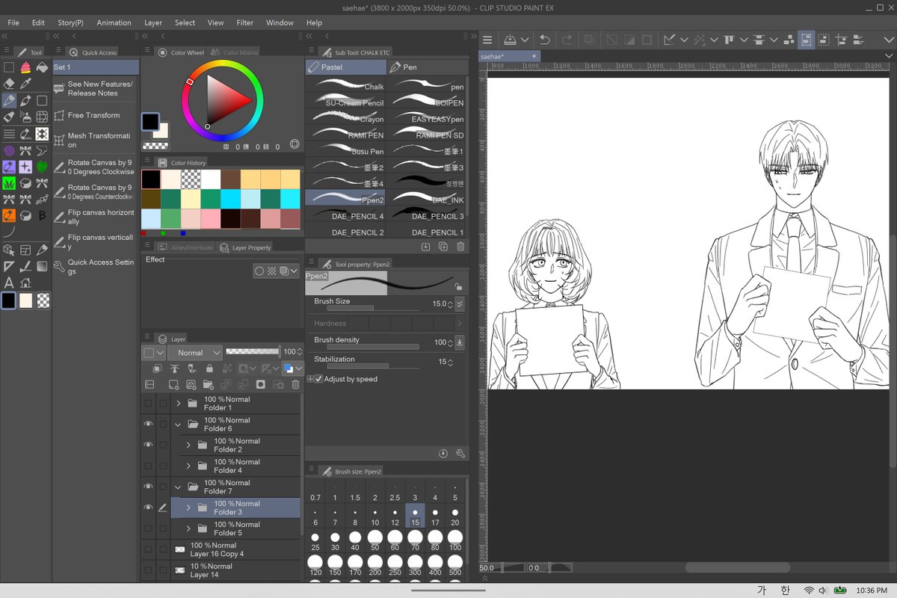Hide Folder 6 with its eye icon
897x598 pixels.
click(x=148, y=424)
